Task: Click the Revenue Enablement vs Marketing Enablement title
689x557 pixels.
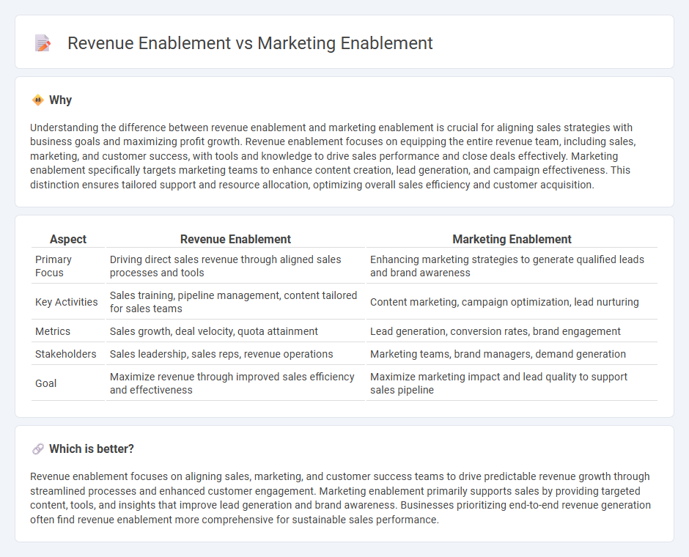Action: pyautogui.click(x=250, y=43)
